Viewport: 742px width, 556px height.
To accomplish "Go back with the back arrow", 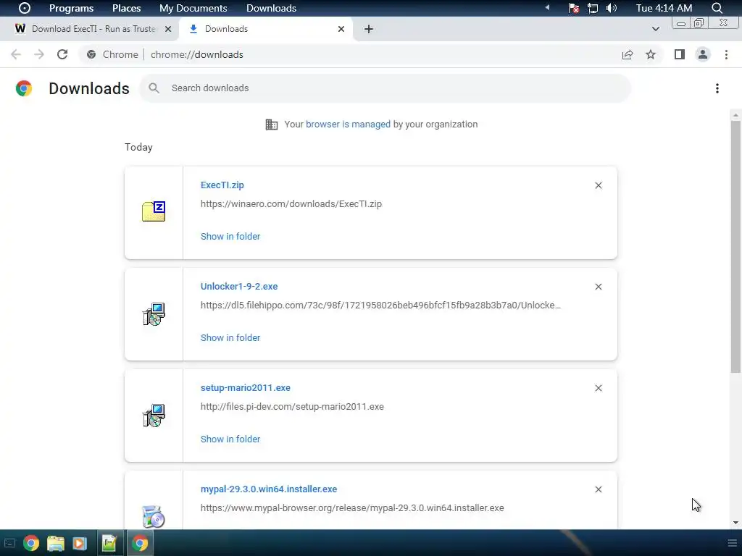I will pyautogui.click(x=16, y=54).
